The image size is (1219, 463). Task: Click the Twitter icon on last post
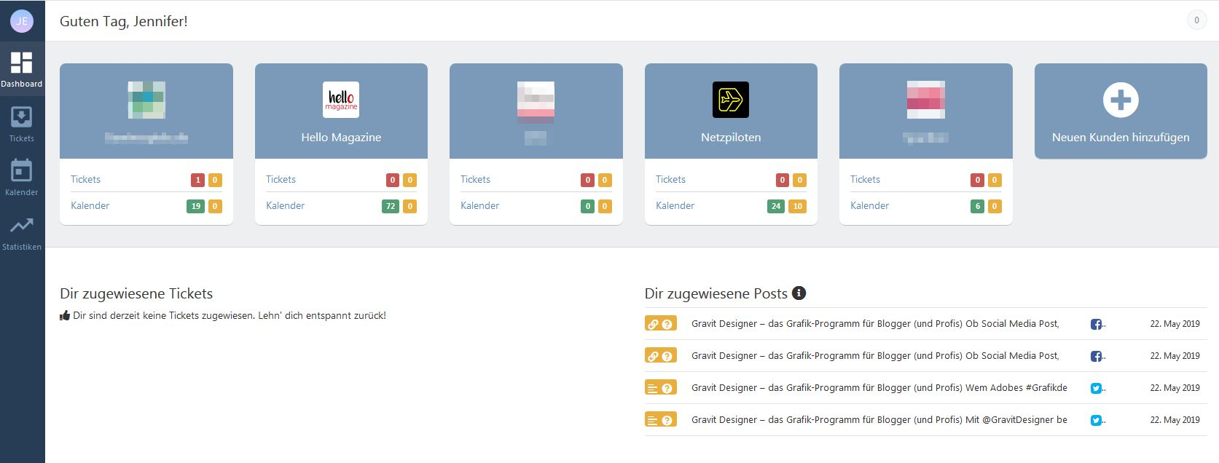coord(1096,420)
